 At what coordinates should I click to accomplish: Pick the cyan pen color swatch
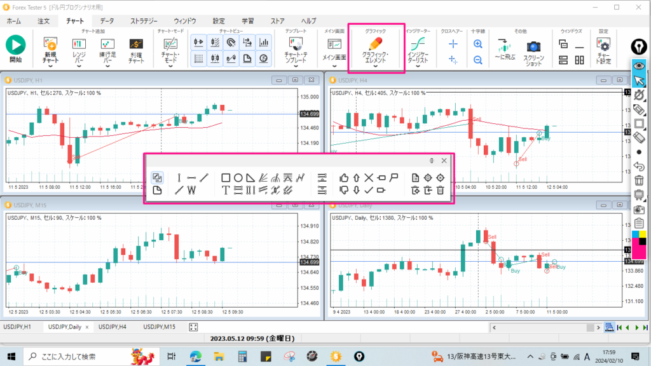point(636,234)
